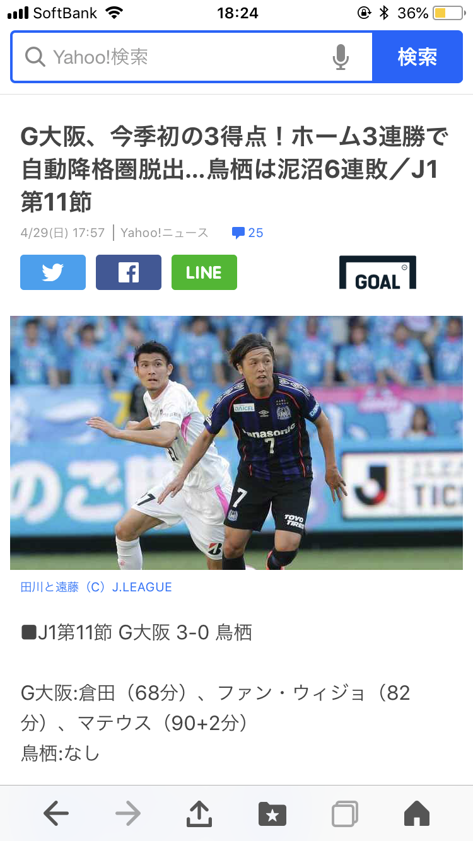Return to home via house icon
The width and height of the screenshot is (473, 841).
tap(417, 814)
